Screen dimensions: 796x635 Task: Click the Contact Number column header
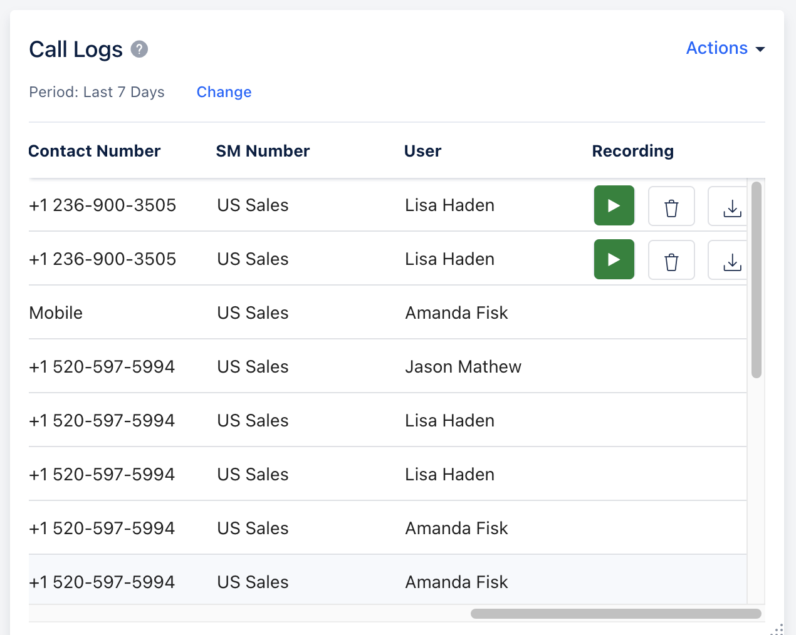tap(95, 151)
